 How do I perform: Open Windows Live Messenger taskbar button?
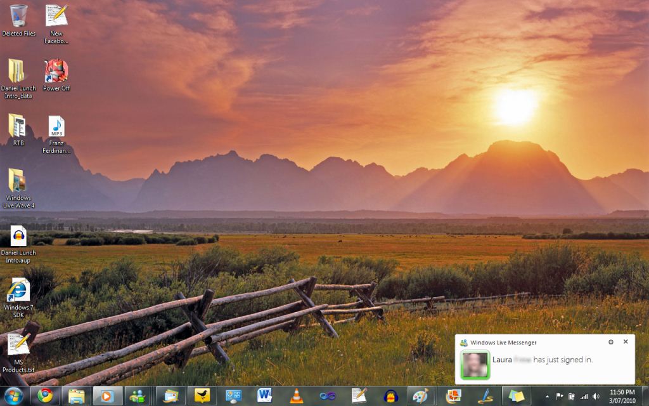point(139,396)
